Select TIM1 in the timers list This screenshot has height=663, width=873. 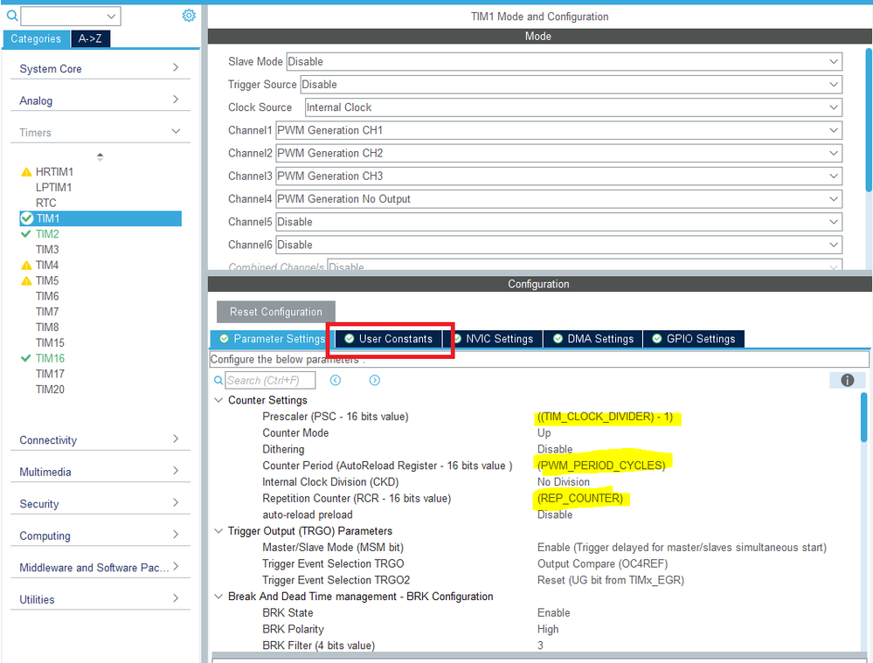100,218
